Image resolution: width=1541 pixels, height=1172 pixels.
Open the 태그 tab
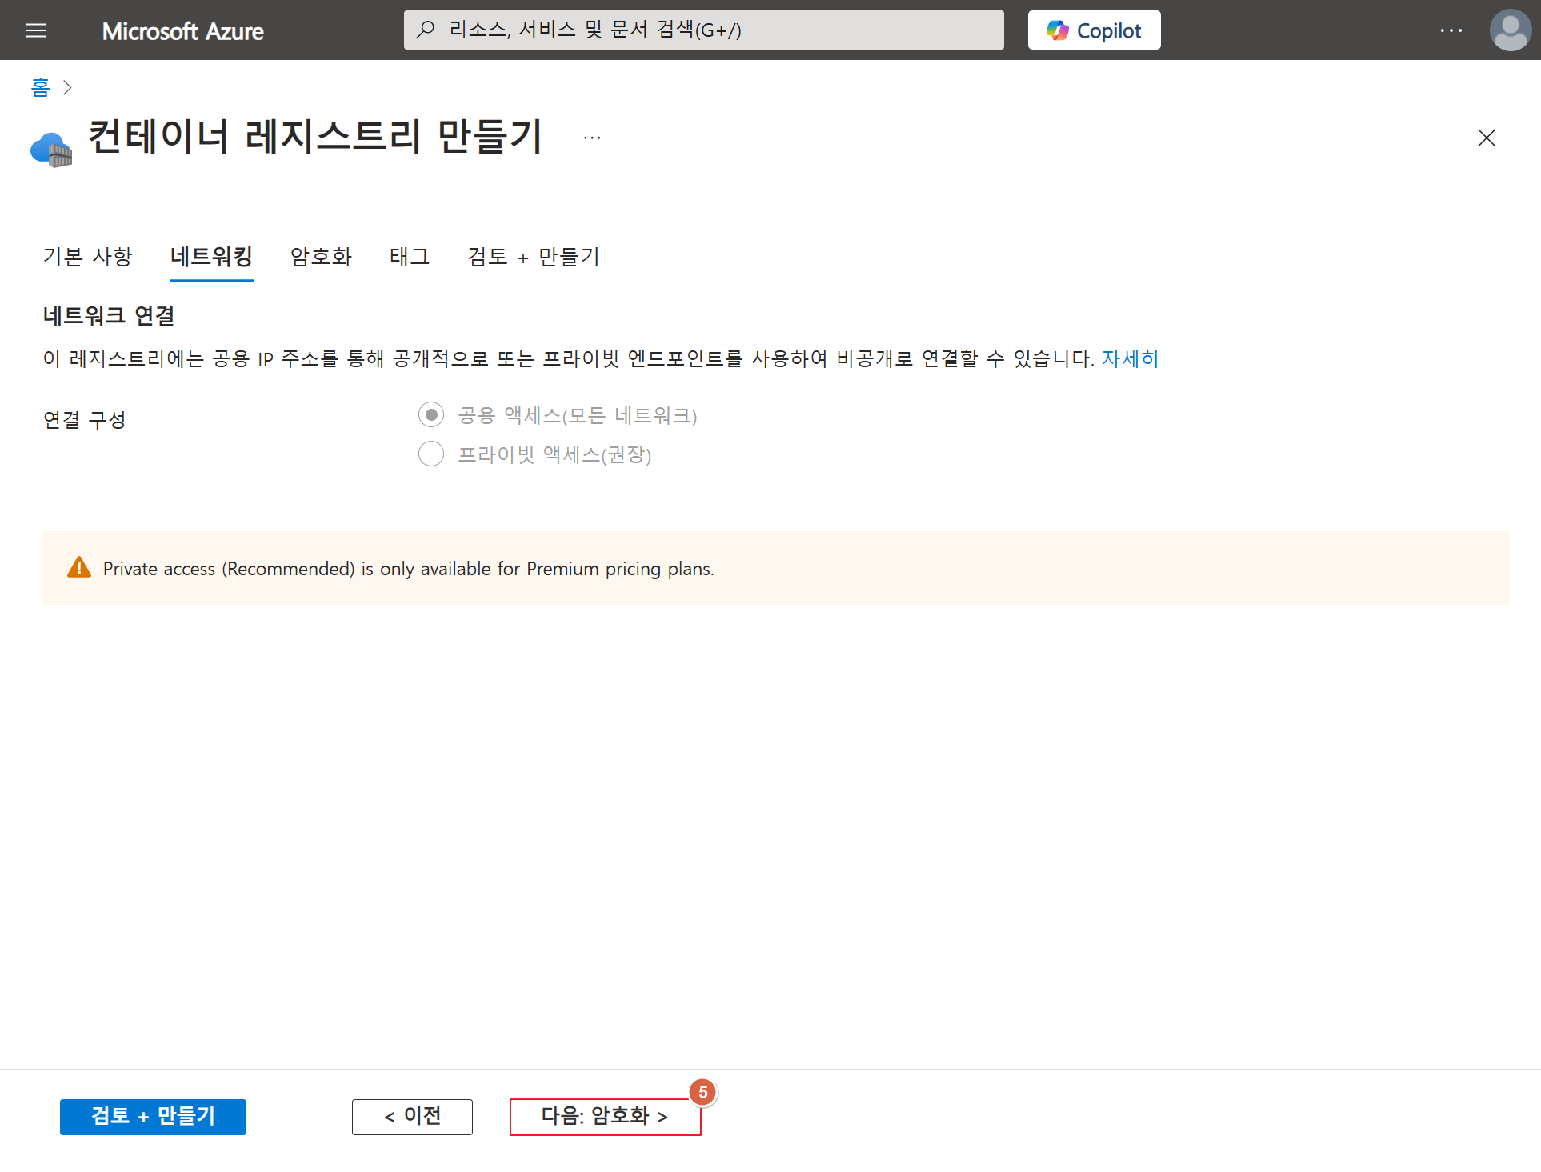point(410,257)
